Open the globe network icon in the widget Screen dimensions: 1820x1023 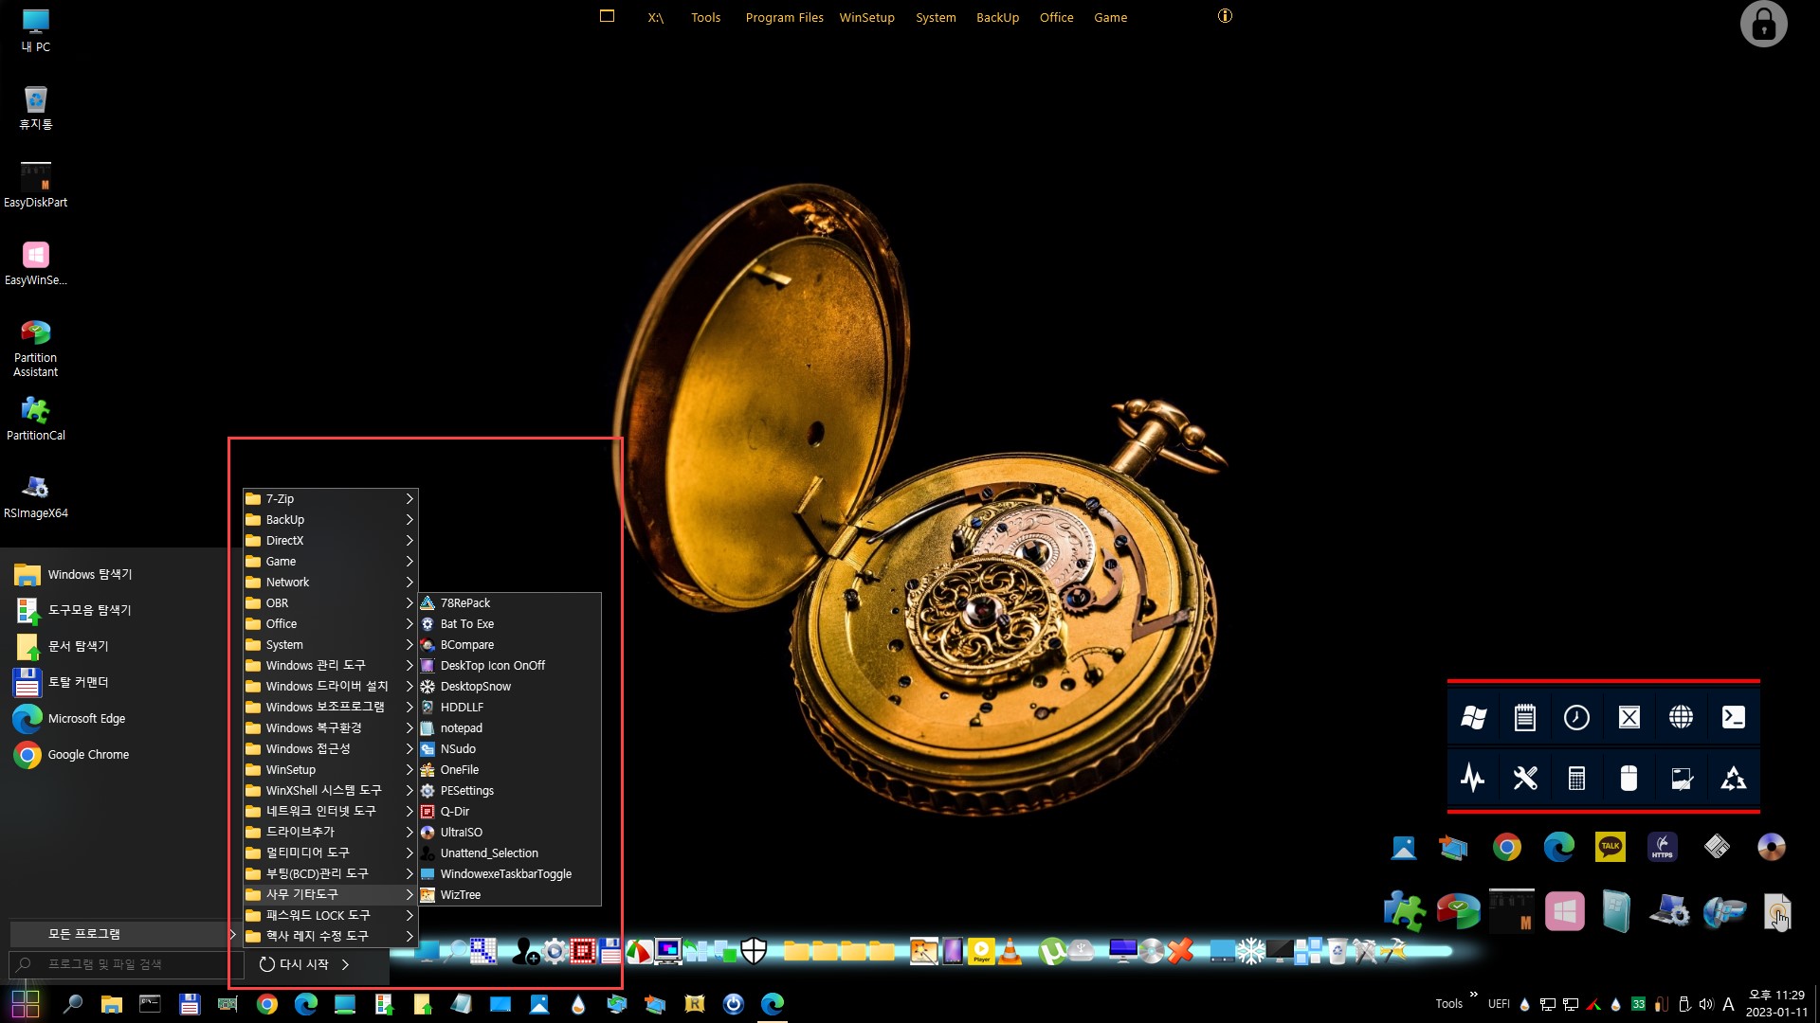pos(1681,718)
